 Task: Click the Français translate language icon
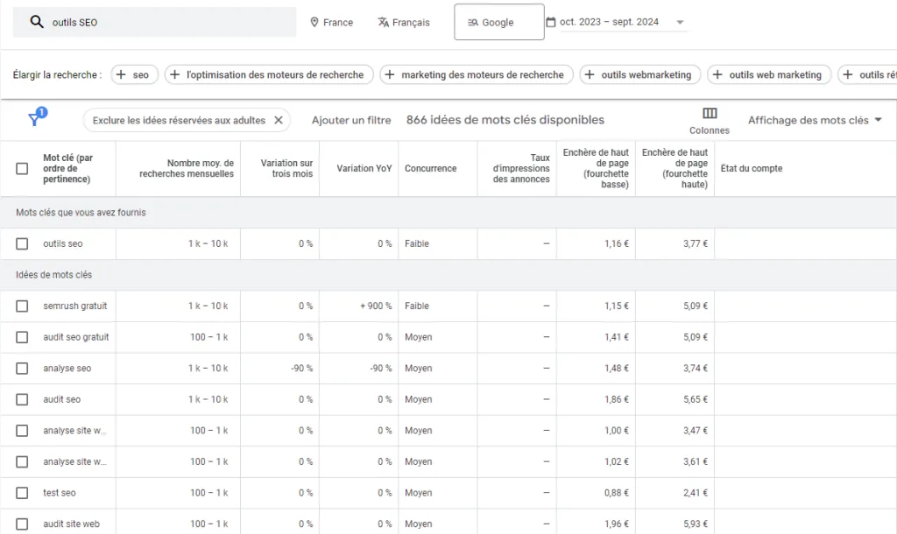tap(384, 22)
